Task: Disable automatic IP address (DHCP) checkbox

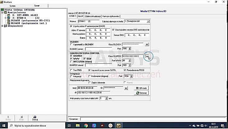Action: 71,26
